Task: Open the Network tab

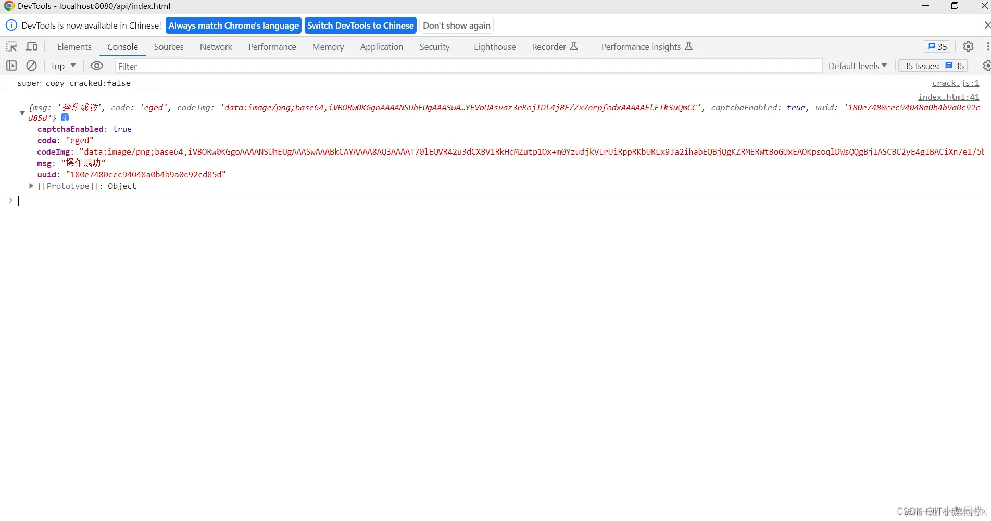Action: tap(216, 46)
